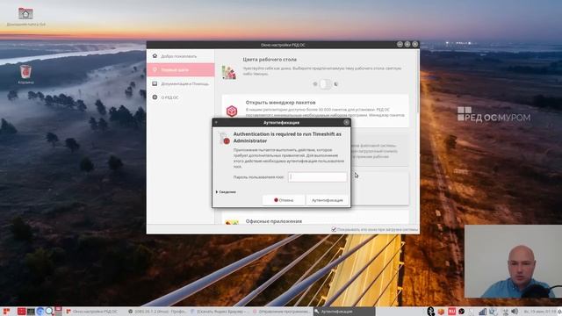Click the orange package tray icon
562x316 pixels.
click(441, 312)
